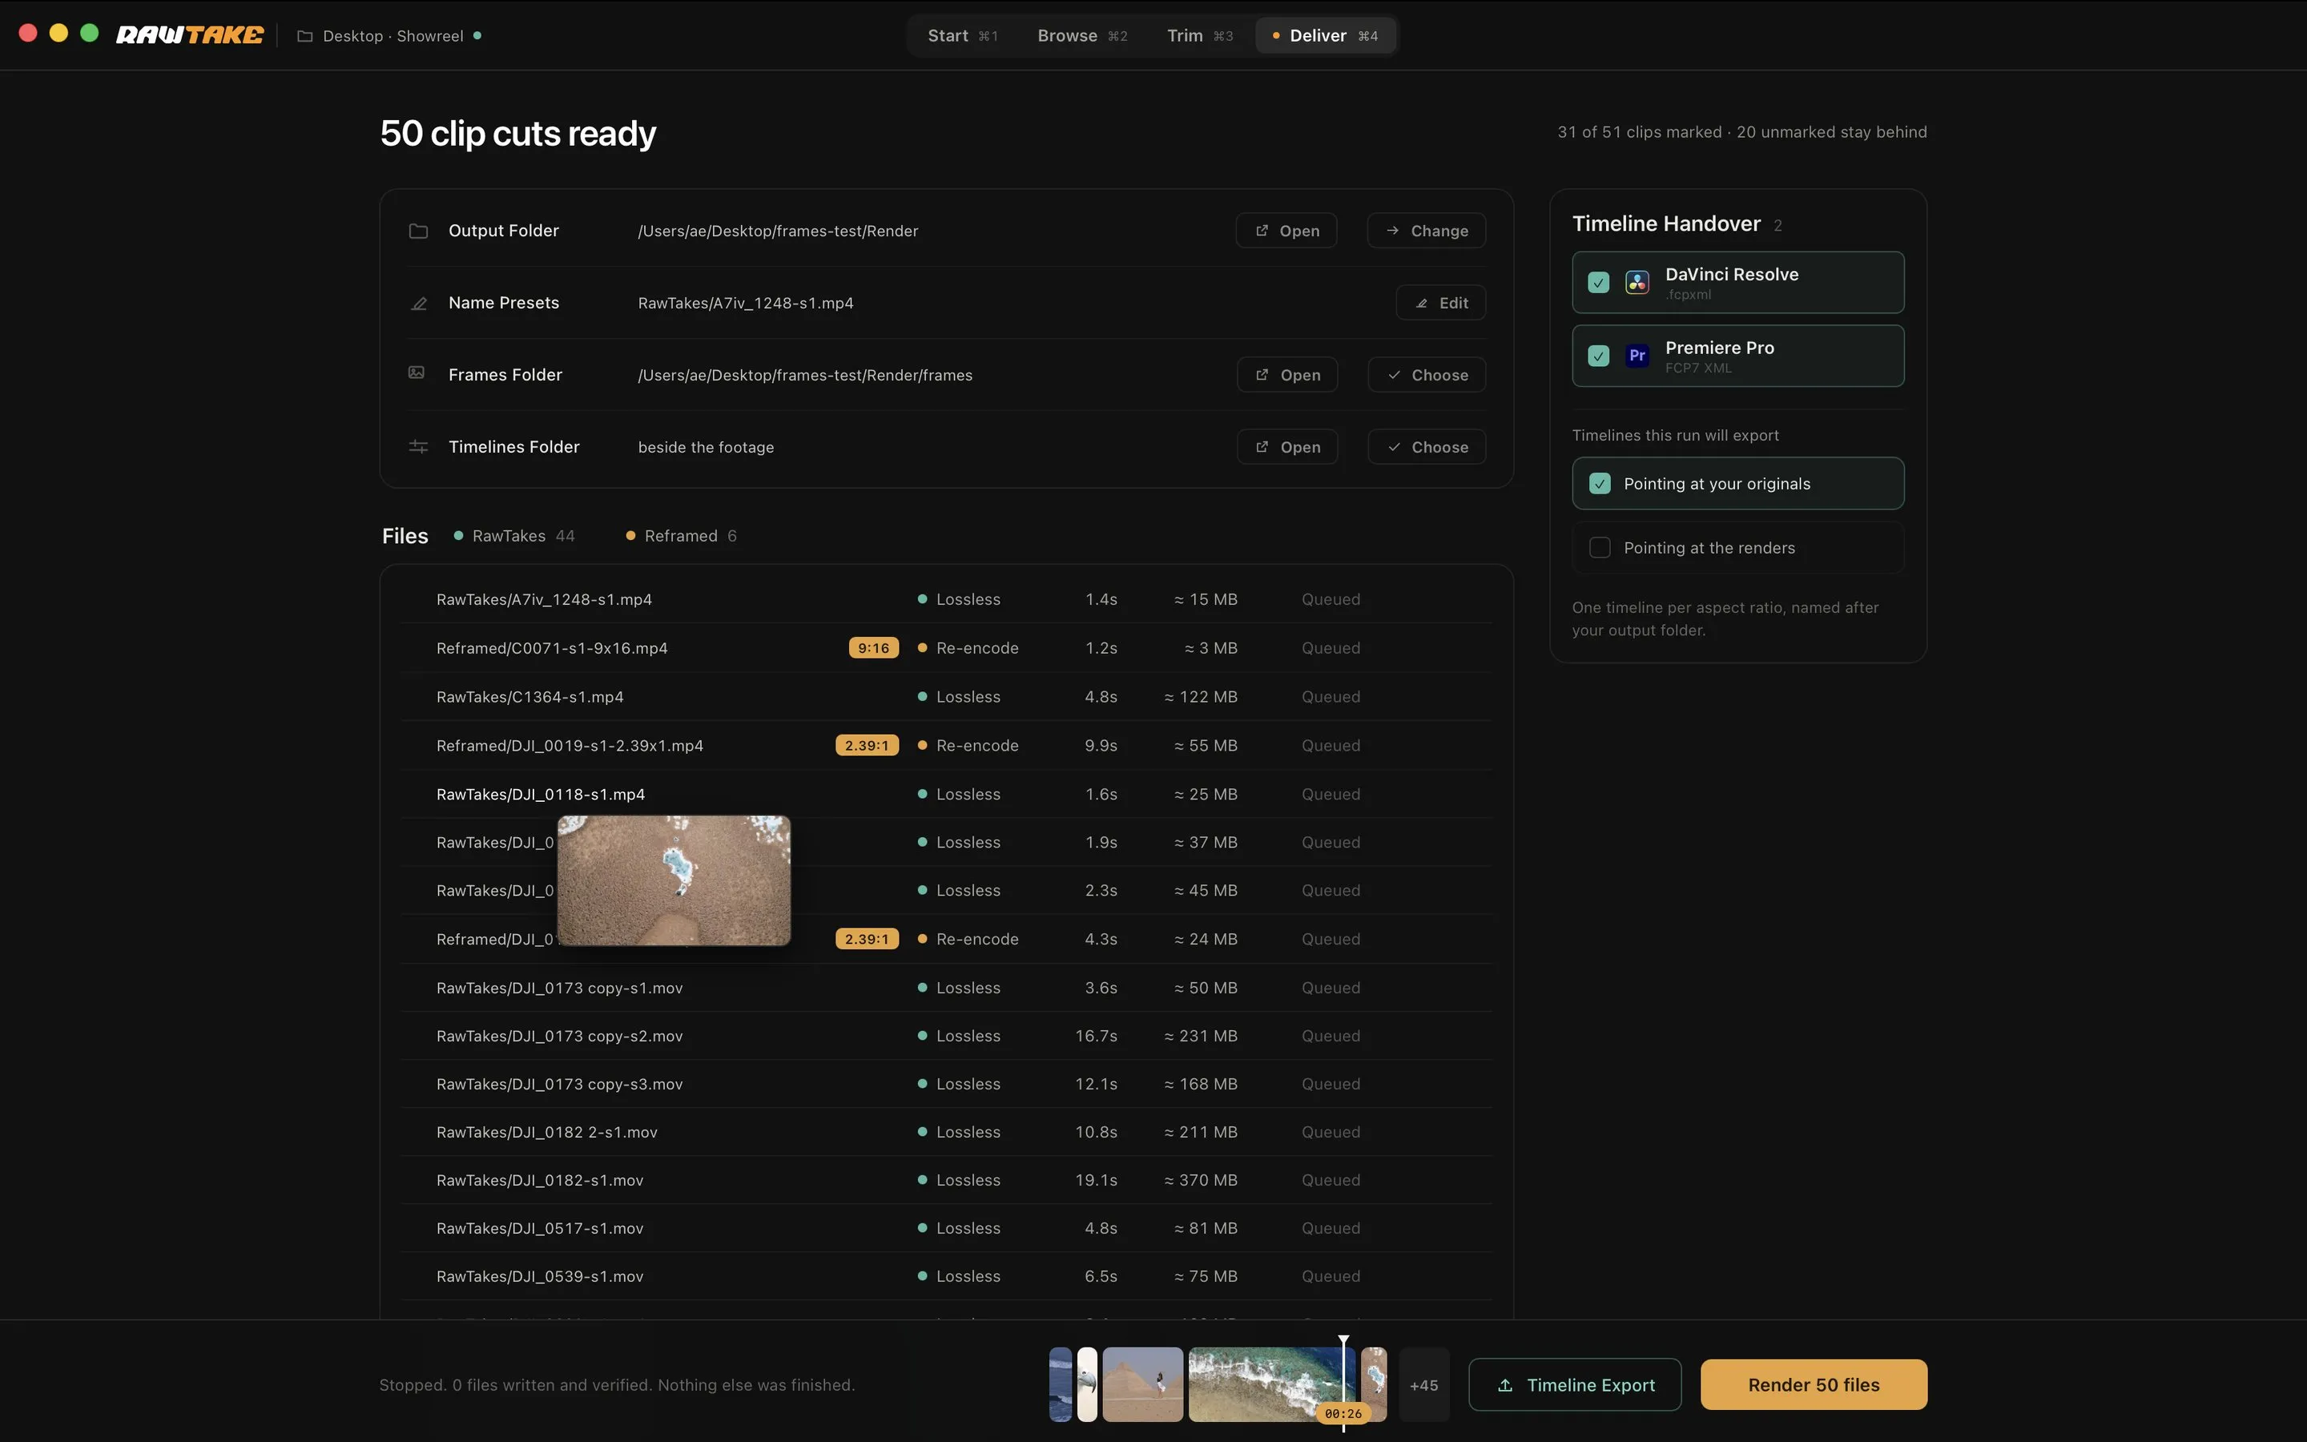Image resolution: width=2307 pixels, height=1442 pixels.
Task: Click the Output Folder icon
Action: [417, 231]
